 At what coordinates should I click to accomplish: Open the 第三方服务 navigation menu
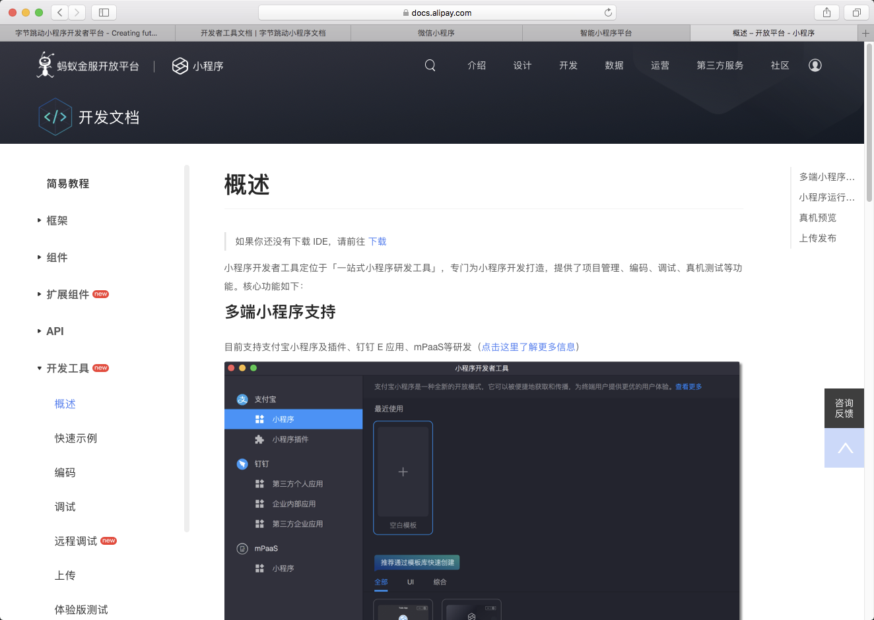[x=720, y=65]
